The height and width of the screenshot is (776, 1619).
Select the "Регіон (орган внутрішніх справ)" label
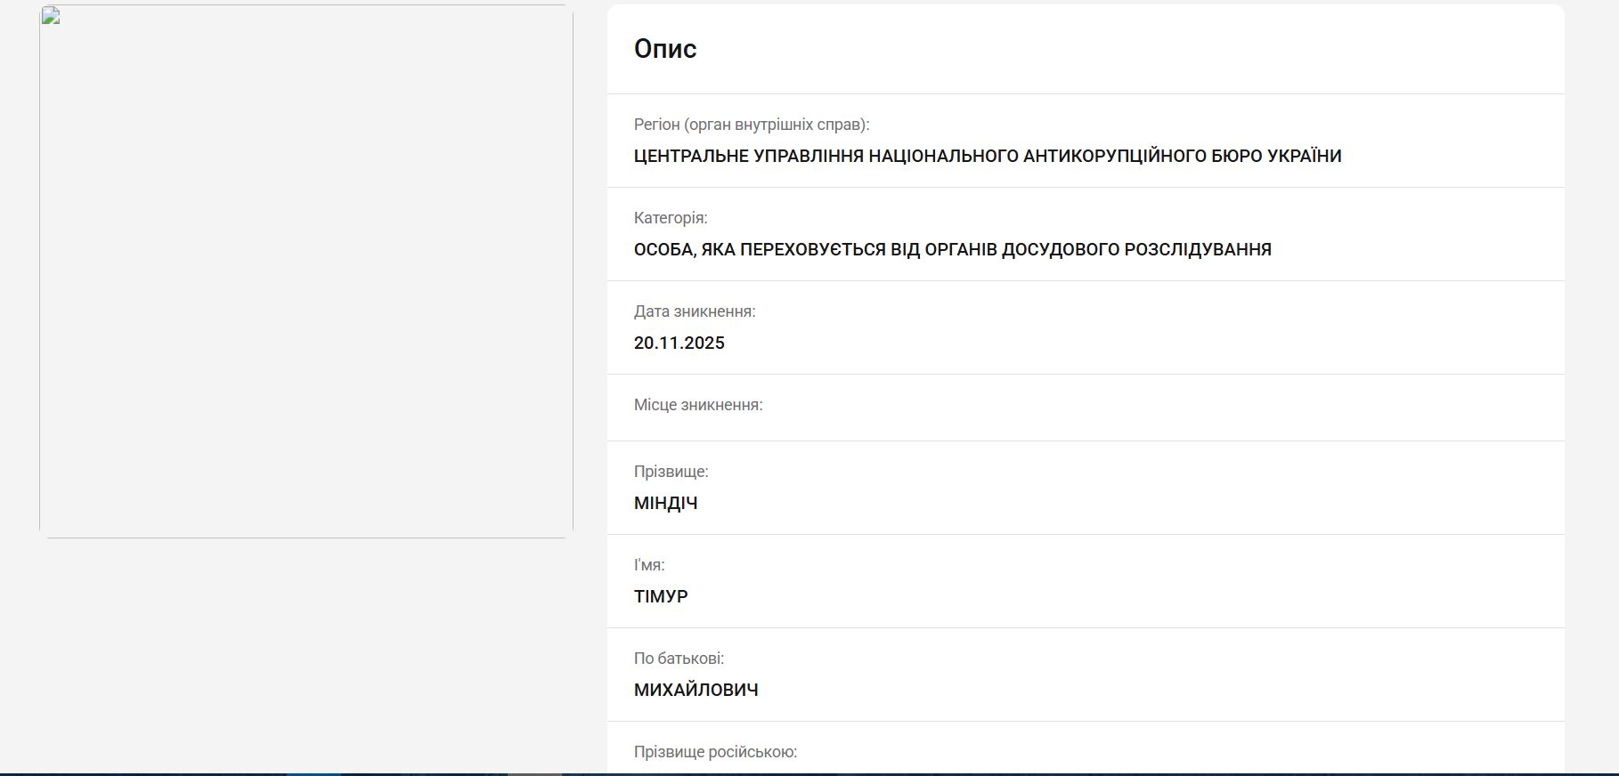coord(752,125)
